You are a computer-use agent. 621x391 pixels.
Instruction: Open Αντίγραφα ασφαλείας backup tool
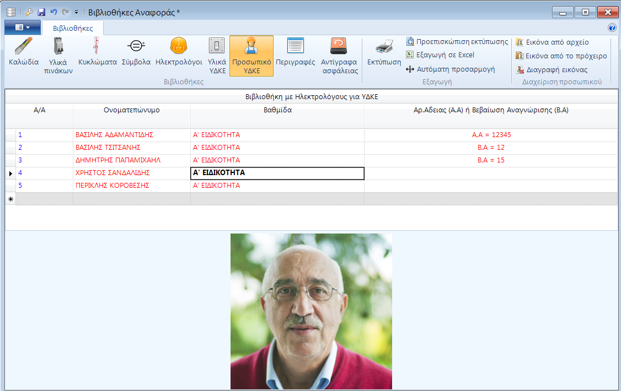[x=339, y=55]
